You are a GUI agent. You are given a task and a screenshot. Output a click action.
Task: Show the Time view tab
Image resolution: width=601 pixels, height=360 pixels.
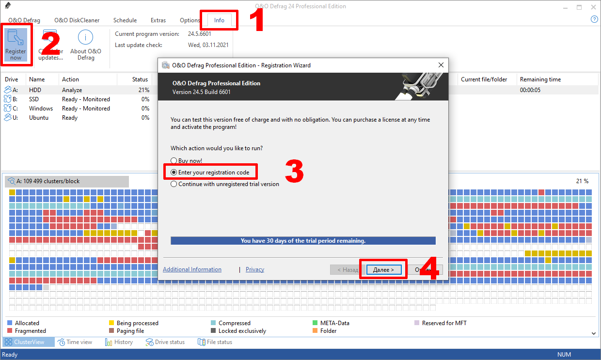[x=75, y=342]
